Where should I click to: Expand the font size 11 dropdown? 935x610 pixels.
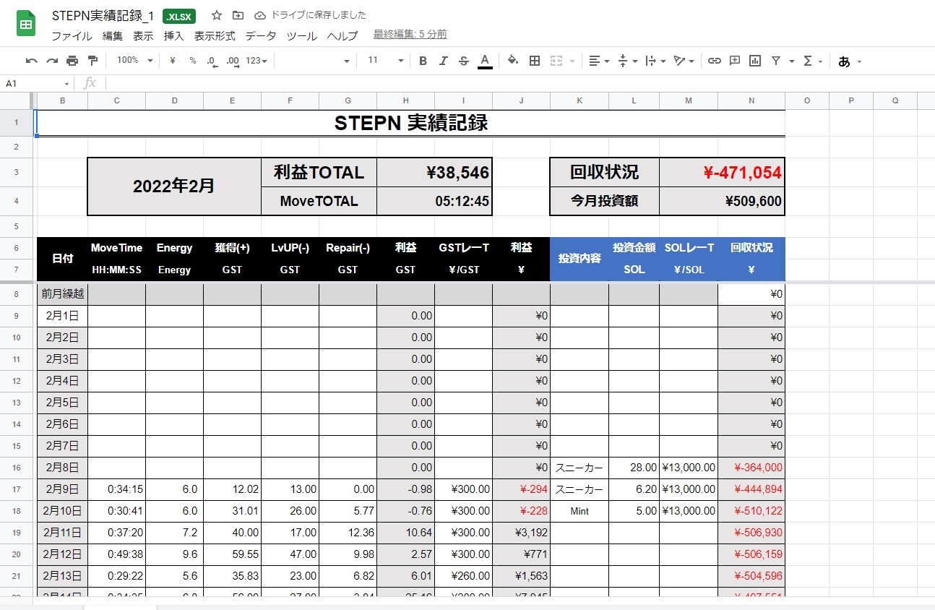tap(385, 61)
